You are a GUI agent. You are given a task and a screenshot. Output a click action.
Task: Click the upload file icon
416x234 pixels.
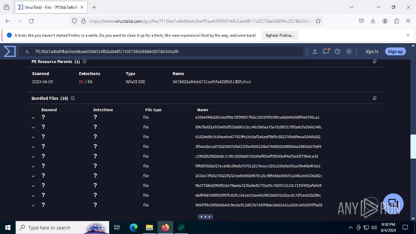point(315,51)
